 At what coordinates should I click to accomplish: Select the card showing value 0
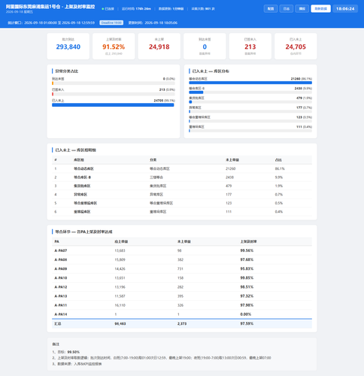[205, 47]
